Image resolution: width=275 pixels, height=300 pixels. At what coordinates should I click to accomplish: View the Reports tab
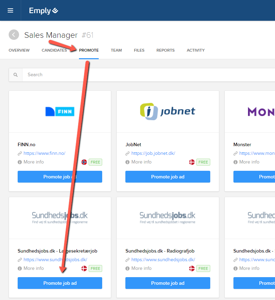[165, 50]
